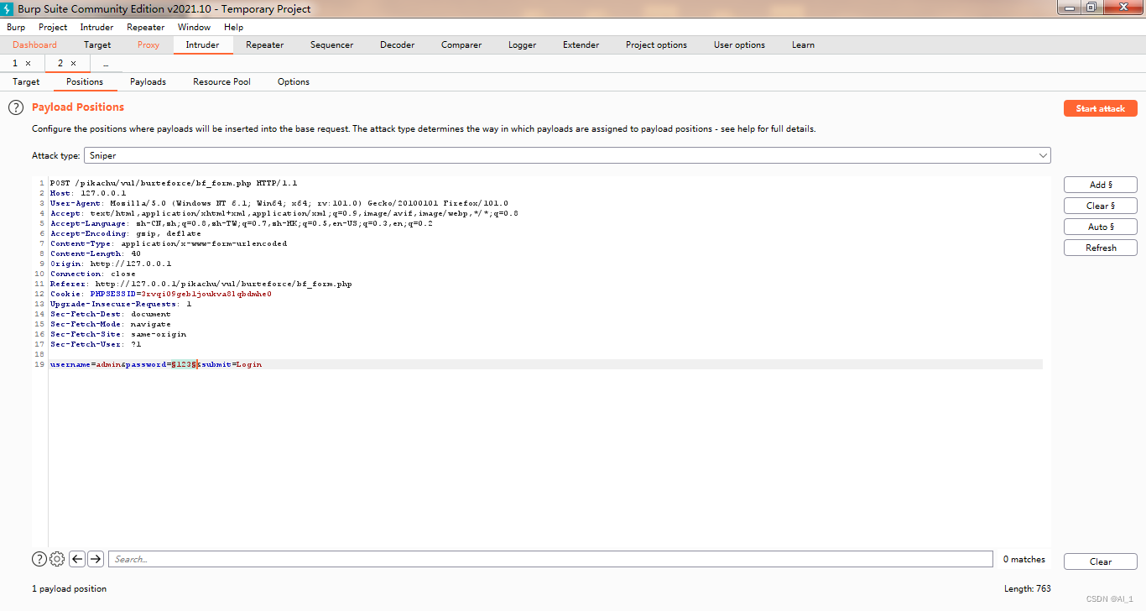
Task: Open the Decoder tab
Action: click(397, 45)
